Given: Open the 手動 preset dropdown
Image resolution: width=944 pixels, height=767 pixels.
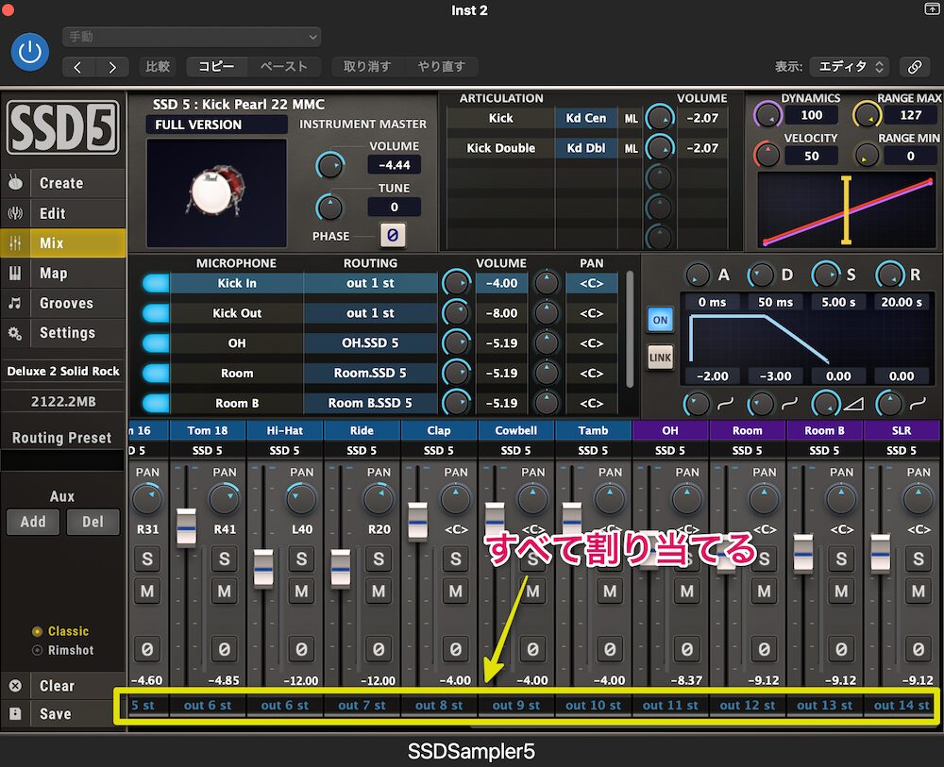Looking at the screenshot, I should 192,37.
